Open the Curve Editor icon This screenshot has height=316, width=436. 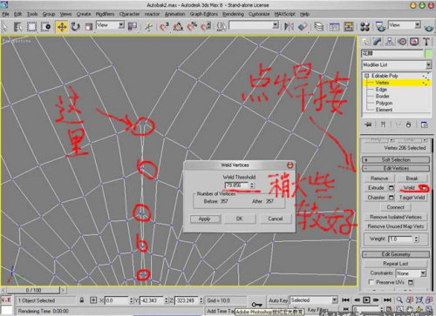335,27
